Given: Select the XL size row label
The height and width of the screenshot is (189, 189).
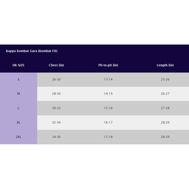Looking at the screenshot, I should 18,123.
